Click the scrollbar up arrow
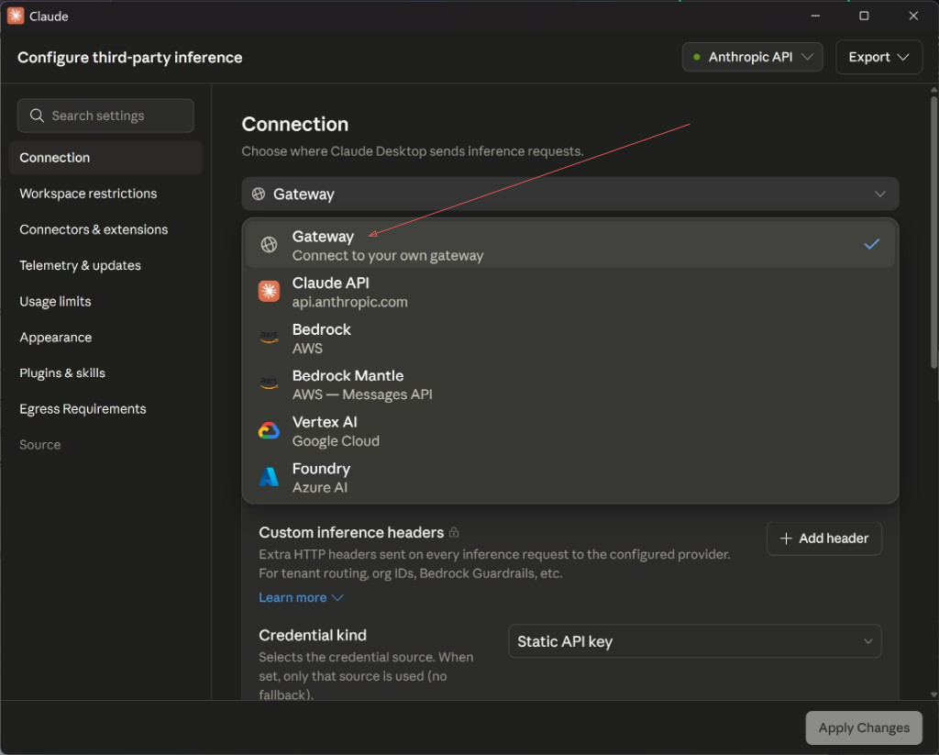Viewport: 939px width, 755px height. tap(933, 90)
